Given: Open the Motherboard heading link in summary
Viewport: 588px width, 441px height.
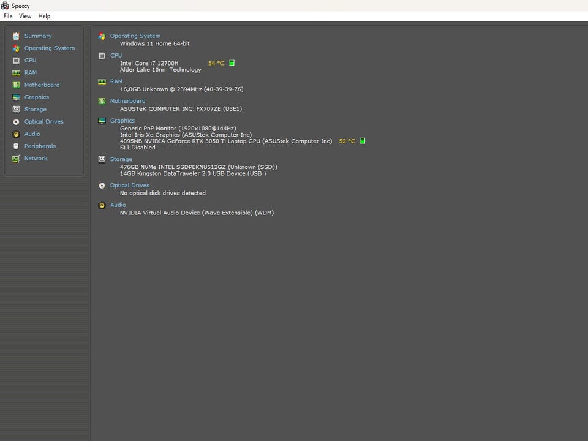Looking at the screenshot, I should pos(127,101).
